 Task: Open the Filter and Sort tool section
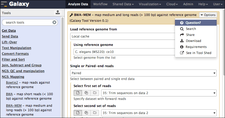[13, 59]
